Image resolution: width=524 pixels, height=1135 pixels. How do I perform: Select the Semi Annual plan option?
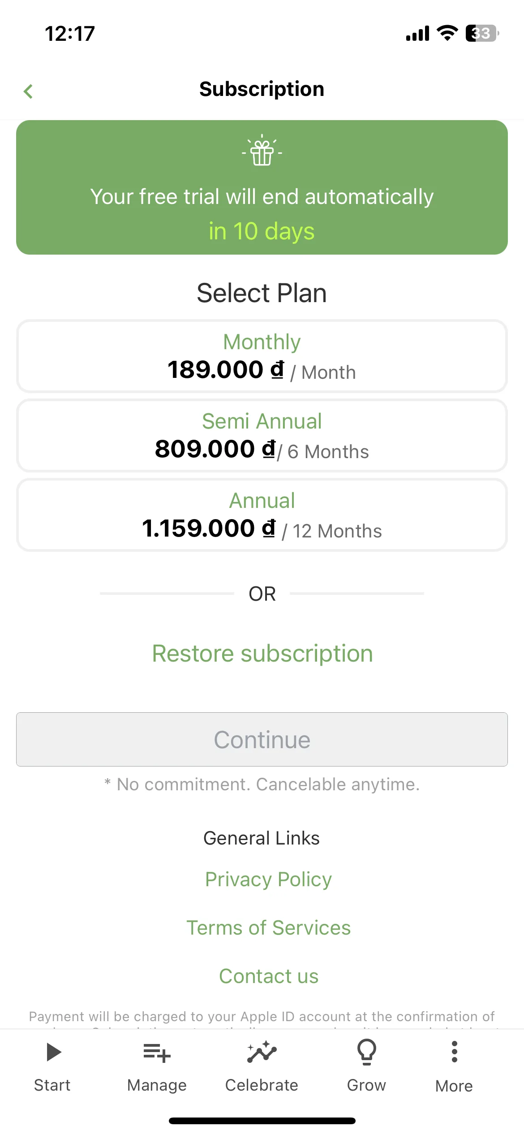point(262,435)
